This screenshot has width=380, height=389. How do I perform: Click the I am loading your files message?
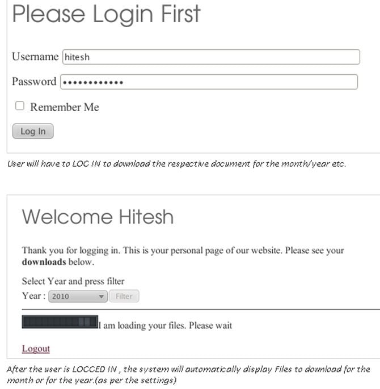pos(165,325)
